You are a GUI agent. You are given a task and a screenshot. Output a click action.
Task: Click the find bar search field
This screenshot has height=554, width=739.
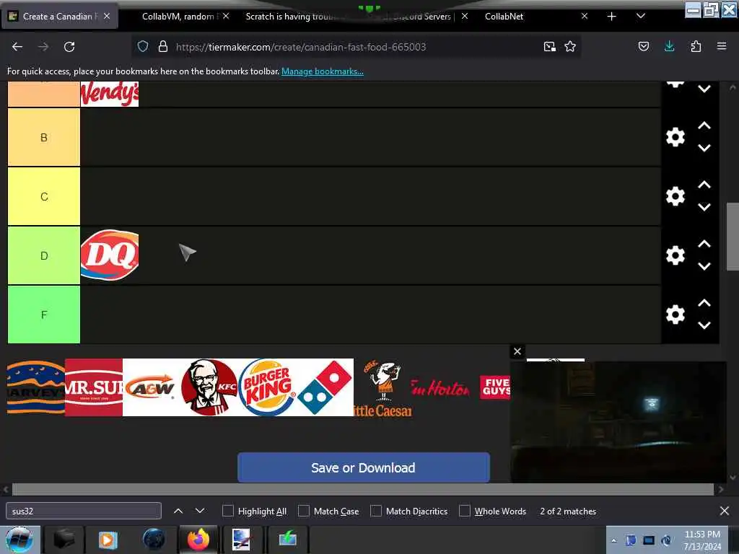point(84,511)
